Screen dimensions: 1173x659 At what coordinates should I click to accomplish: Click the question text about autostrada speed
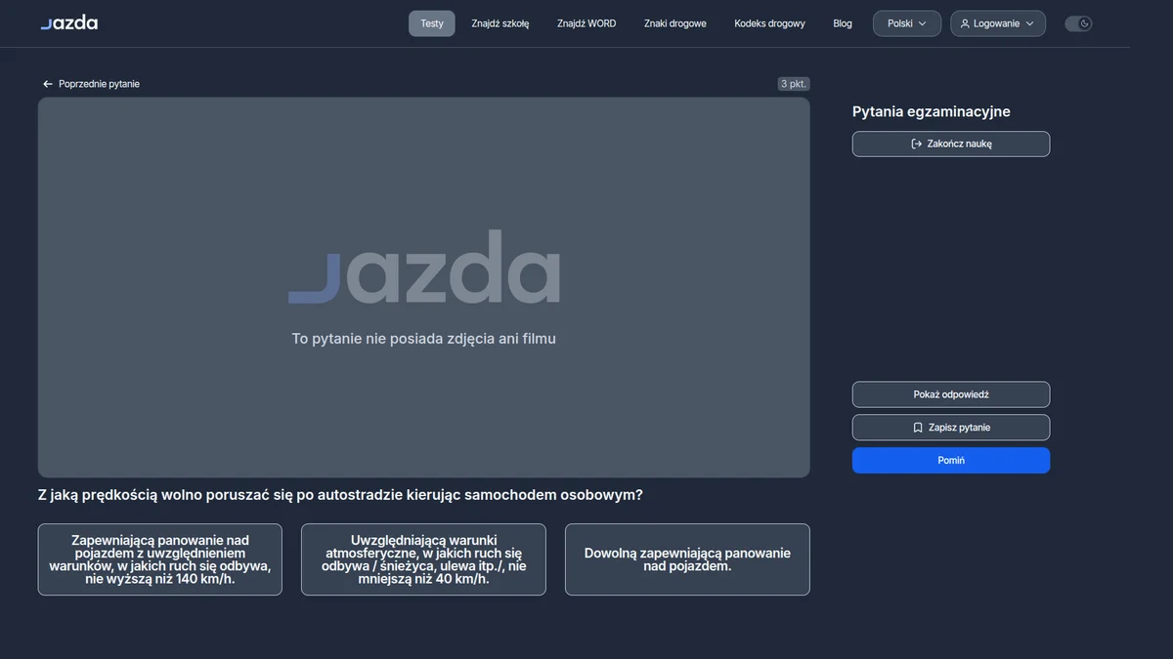[x=340, y=495]
